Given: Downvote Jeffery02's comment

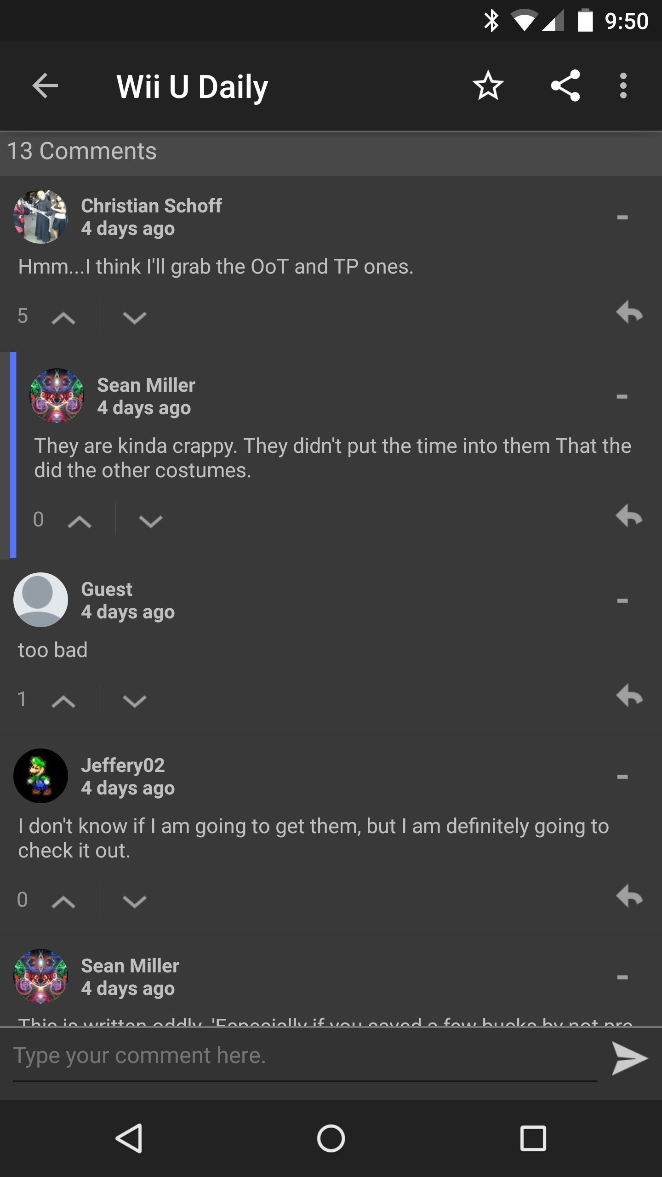Looking at the screenshot, I should [x=134, y=901].
